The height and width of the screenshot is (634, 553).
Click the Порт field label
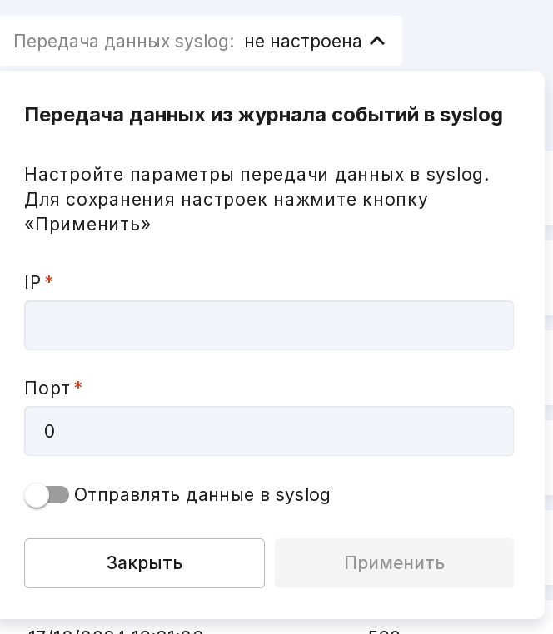point(47,389)
